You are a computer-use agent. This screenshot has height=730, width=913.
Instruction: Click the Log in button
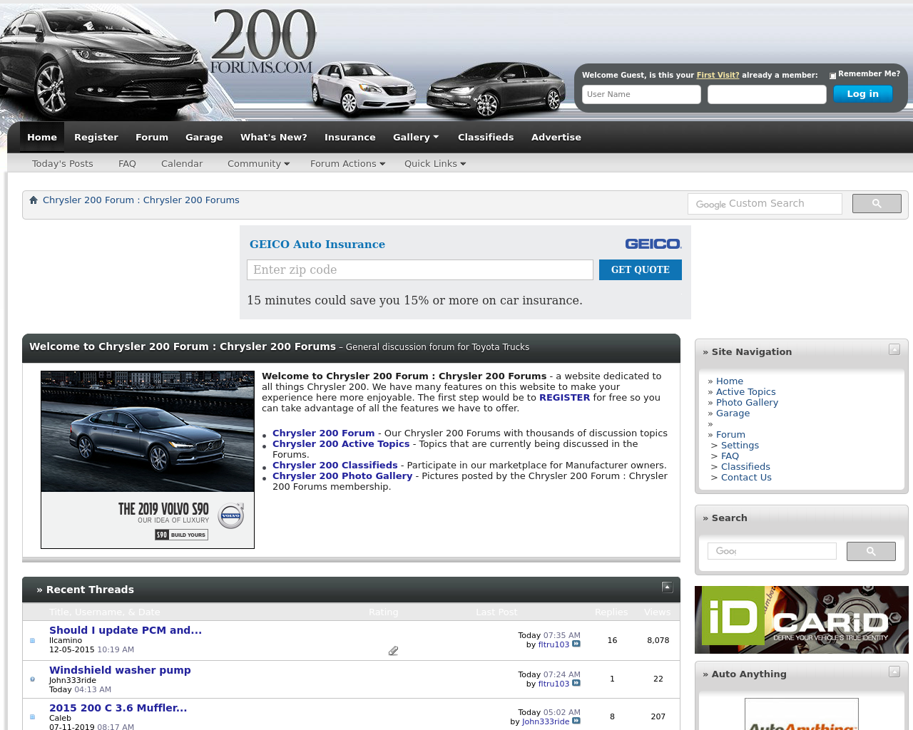coord(862,93)
